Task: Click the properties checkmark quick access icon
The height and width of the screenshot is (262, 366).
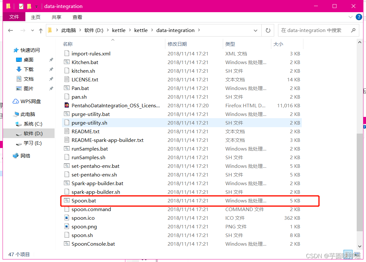Action: pyautogui.click(x=21, y=6)
